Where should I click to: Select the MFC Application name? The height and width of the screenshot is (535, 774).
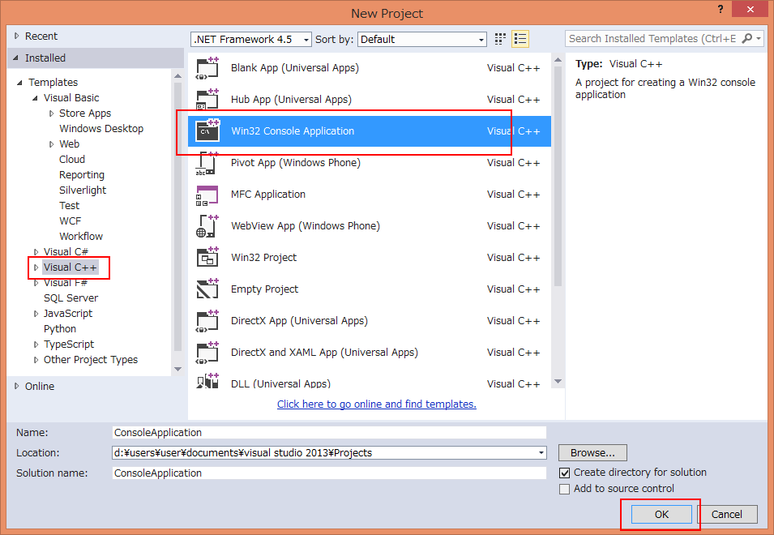pos(268,195)
